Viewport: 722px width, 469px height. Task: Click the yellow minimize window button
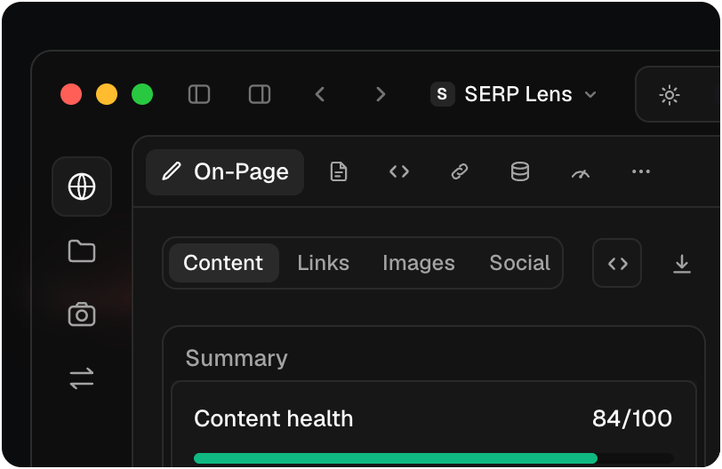pyautogui.click(x=107, y=94)
